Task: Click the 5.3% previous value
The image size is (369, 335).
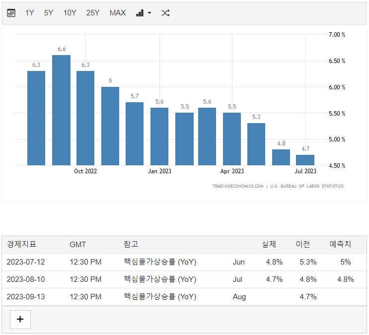Action: 308,262
